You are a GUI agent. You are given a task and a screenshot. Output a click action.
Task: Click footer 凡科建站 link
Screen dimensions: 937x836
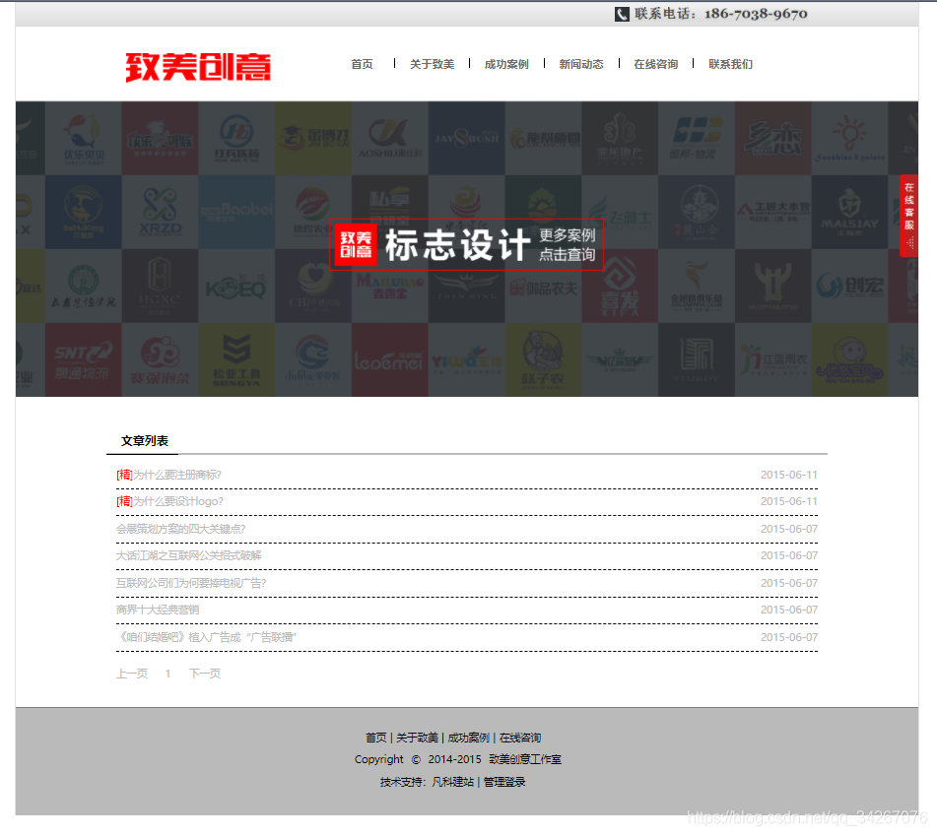452,782
